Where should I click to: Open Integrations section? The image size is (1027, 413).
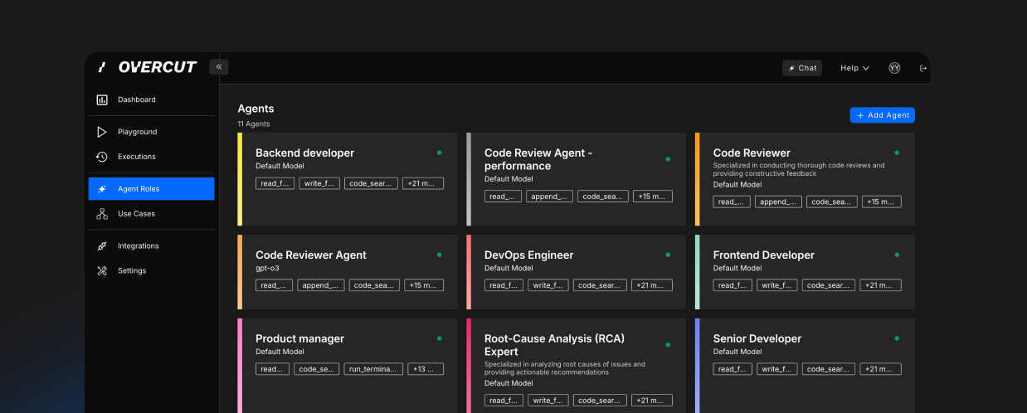tap(151, 246)
